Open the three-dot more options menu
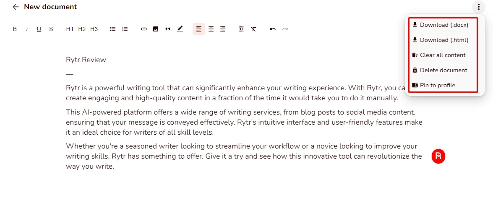Viewport: 493px width, 206px height. coord(478,7)
